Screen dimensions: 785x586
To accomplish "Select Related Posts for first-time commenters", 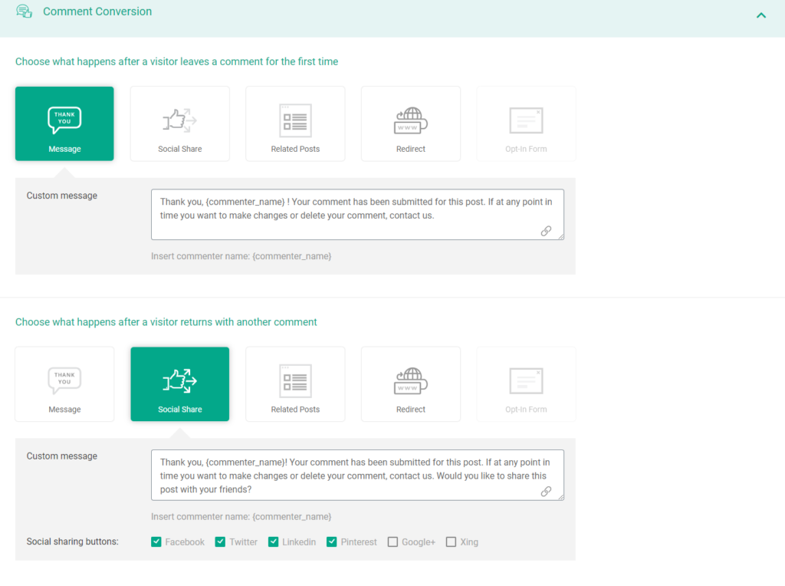I will [x=295, y=123].
